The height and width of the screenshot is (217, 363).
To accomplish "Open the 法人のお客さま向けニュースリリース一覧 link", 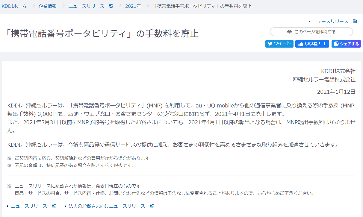I will [111, 206].
